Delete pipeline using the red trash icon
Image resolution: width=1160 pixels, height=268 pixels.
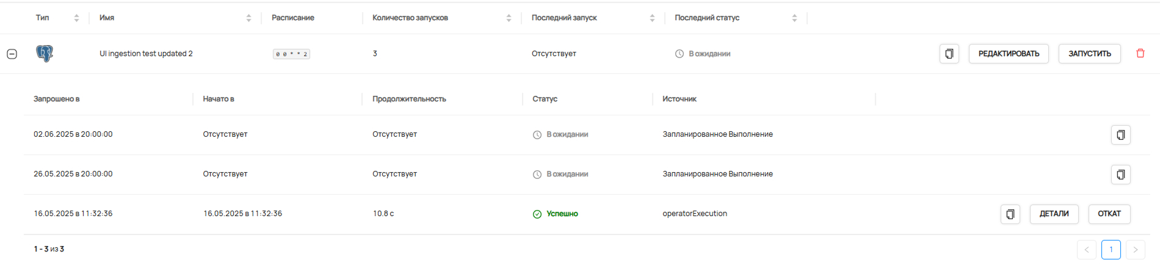[x=1140, y=54]
